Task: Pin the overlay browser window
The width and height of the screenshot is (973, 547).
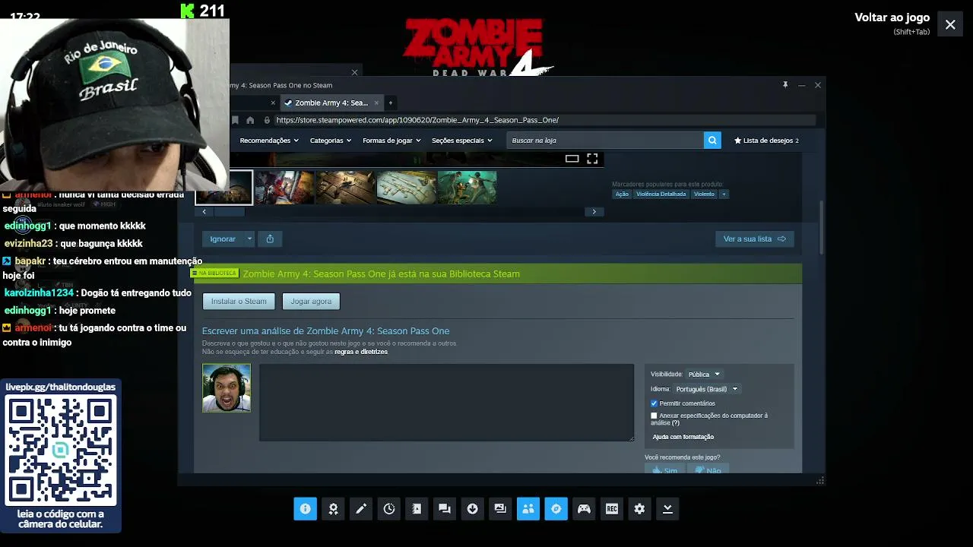Action: [x=785, y=85]
